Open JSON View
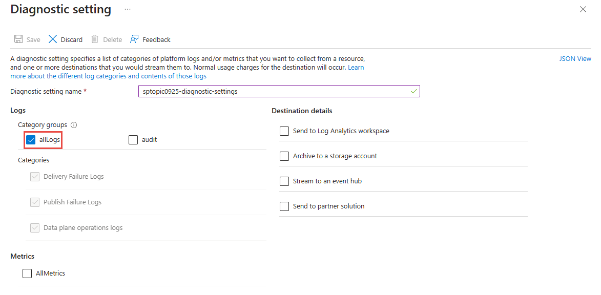Screen dimensions: 601x295 [x=575, y=58]
